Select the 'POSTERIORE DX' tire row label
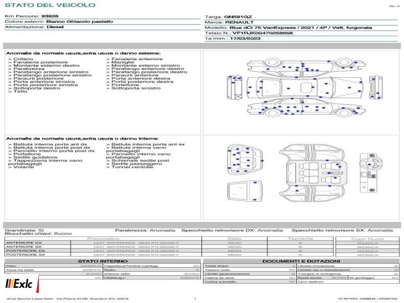Viewport: 404px width, 303px height. click(25, 250)
